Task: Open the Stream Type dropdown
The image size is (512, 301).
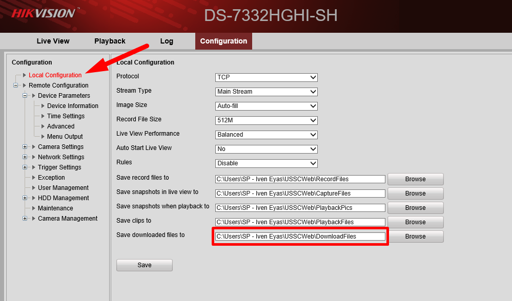Action: point(267,92)
